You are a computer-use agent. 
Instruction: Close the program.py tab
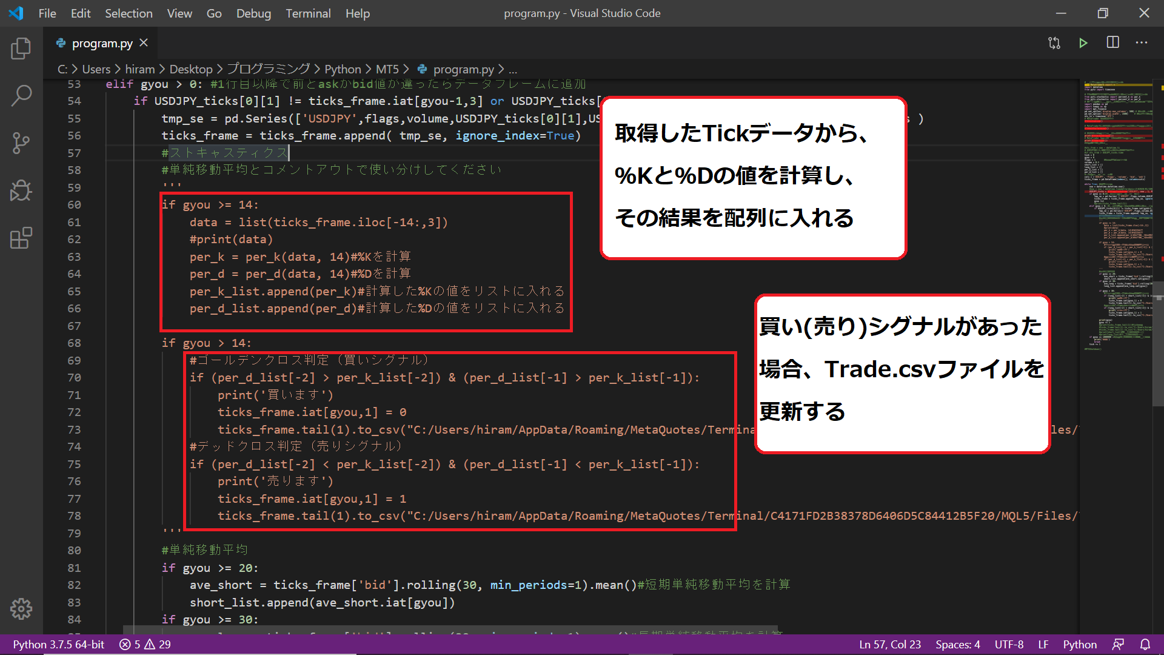tap(144, 43)
